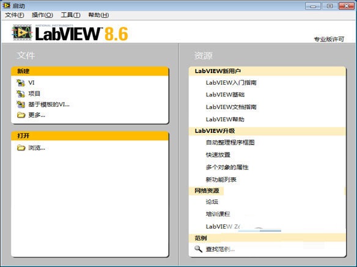The width and height of the screenshot is (357, 267).
Task: Click the 范例 header
Action: pos(267,238)
